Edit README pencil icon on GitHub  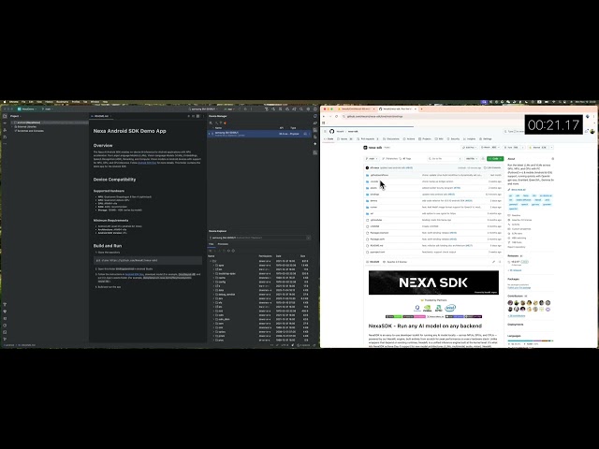pyautogui.click(x=493, y=262)
